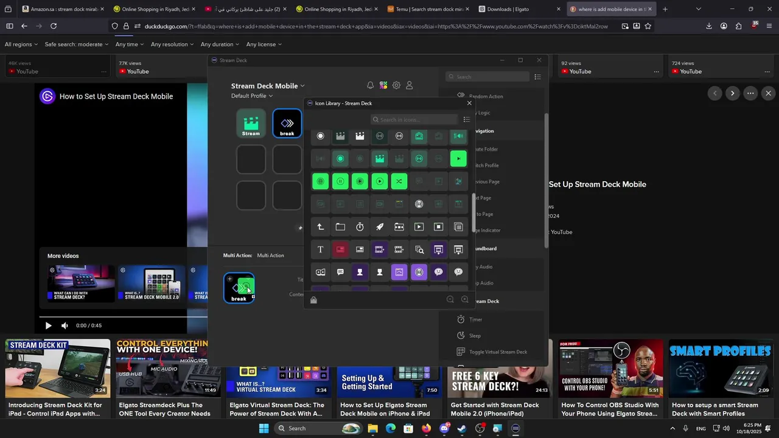Go to next video in viewer
779x438 pixels.
click(x=733, y=93)
